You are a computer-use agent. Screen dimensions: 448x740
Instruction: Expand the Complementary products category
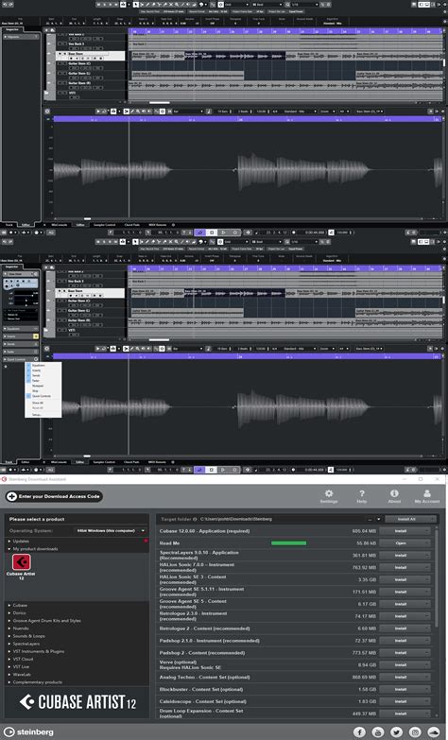coord(9,682)
